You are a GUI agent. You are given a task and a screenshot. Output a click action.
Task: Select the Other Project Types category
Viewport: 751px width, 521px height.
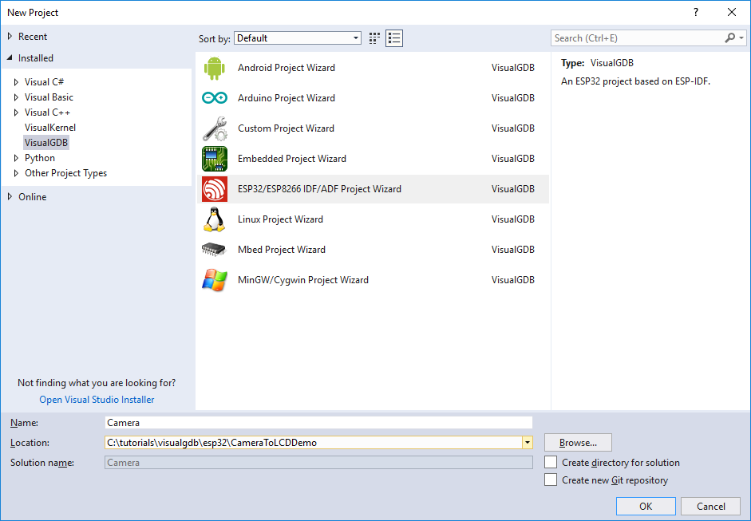[x=66, y=173]
